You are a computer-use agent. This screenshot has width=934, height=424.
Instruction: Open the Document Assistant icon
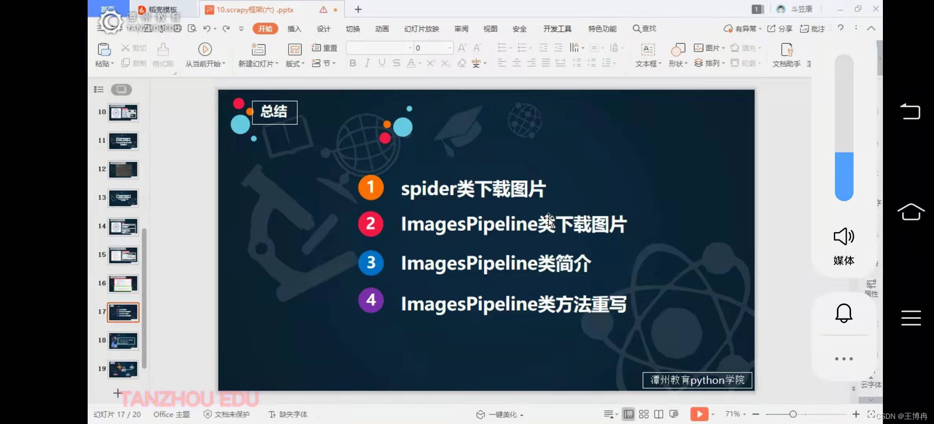coord(787,49)
